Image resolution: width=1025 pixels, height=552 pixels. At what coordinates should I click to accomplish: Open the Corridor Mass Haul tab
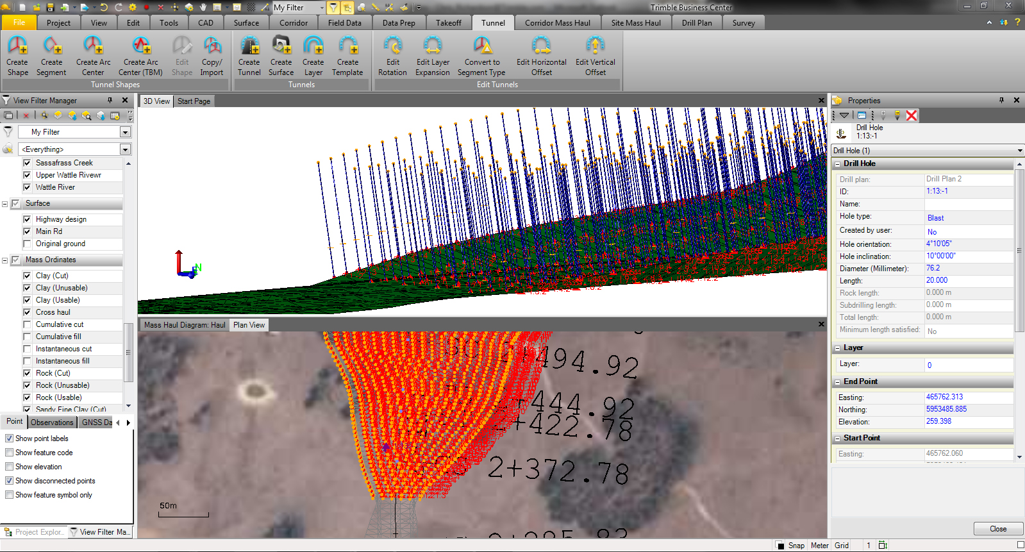(x=558, y=22)
